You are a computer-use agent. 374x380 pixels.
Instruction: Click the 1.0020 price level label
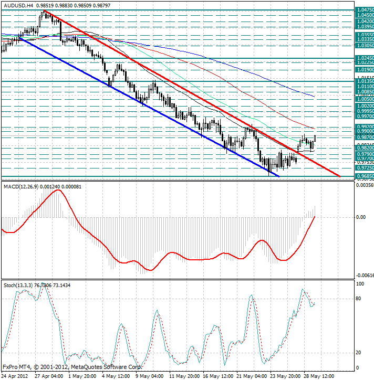365,106
